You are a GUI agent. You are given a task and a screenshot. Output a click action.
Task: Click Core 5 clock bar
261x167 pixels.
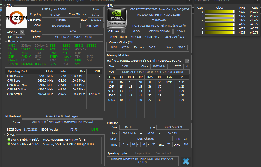pos(219,33)
